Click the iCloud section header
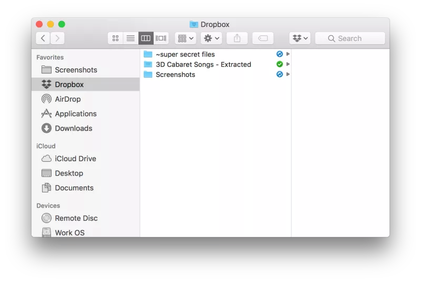 46,146
